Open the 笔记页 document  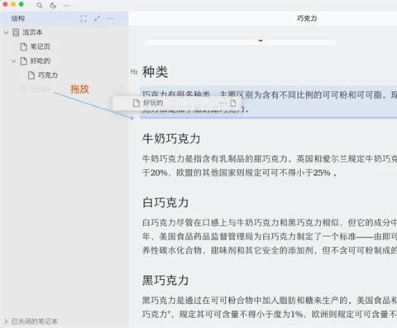tap(40, 46)
